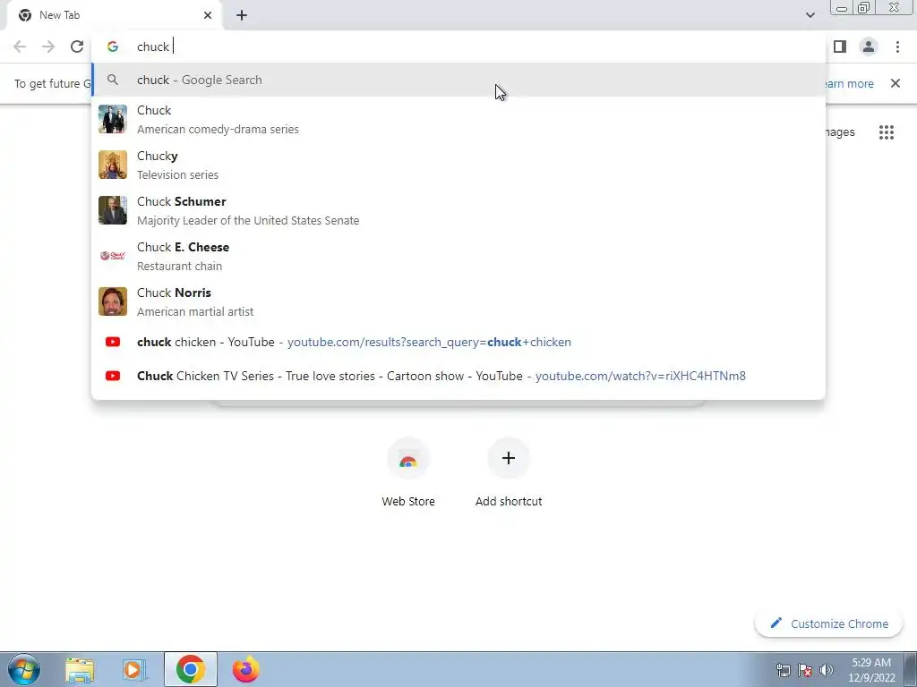Reload the current page

[77, 47]
